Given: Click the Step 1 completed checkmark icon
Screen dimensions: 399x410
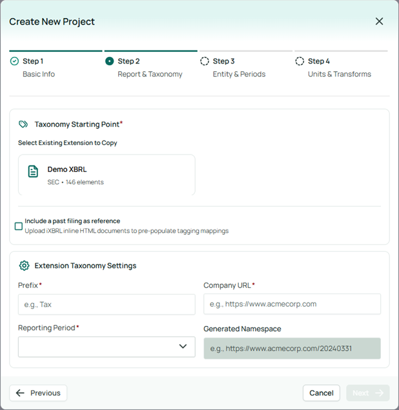Looking at the screenshot, I should (14, 61).
